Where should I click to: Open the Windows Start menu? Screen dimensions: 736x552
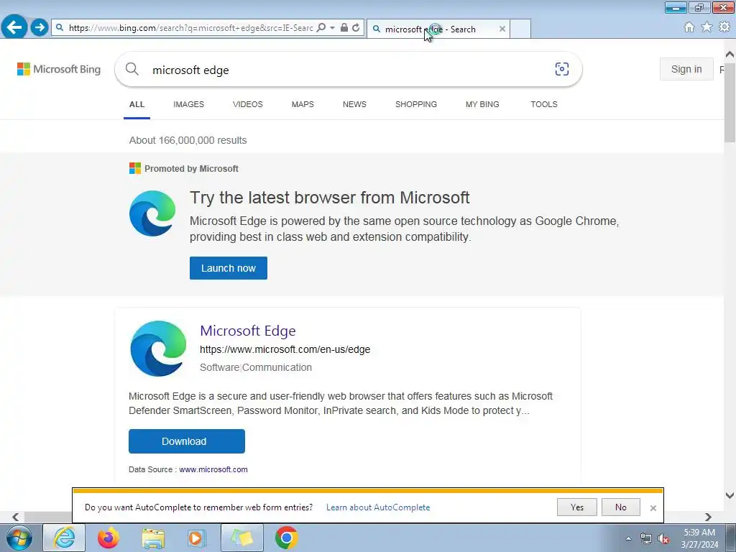(19, 538)
